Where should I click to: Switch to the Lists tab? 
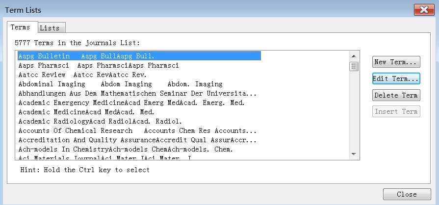[x=50, y=28]
